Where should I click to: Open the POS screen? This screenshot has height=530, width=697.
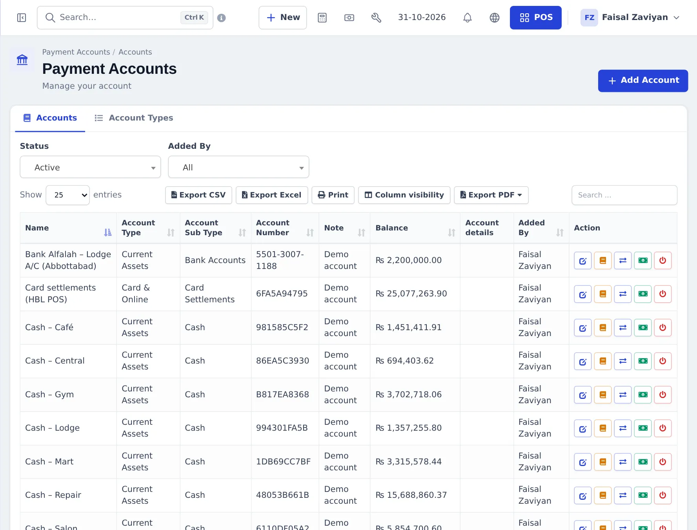pos(536,18)
